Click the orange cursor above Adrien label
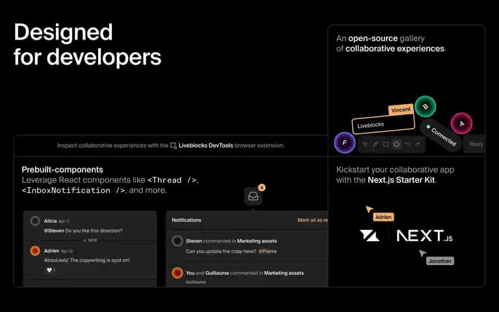Viewport: 499px width, 312px height. pyautogui.click(x=369, y=209)
